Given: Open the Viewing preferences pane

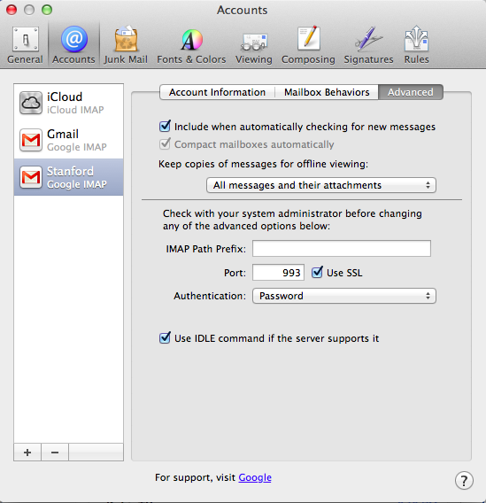Looking at the screenshot, I should point(254,45).
